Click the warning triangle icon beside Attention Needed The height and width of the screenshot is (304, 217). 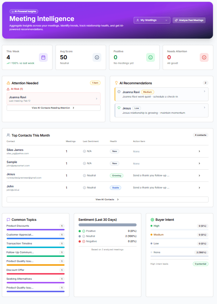tap(8, 83)
